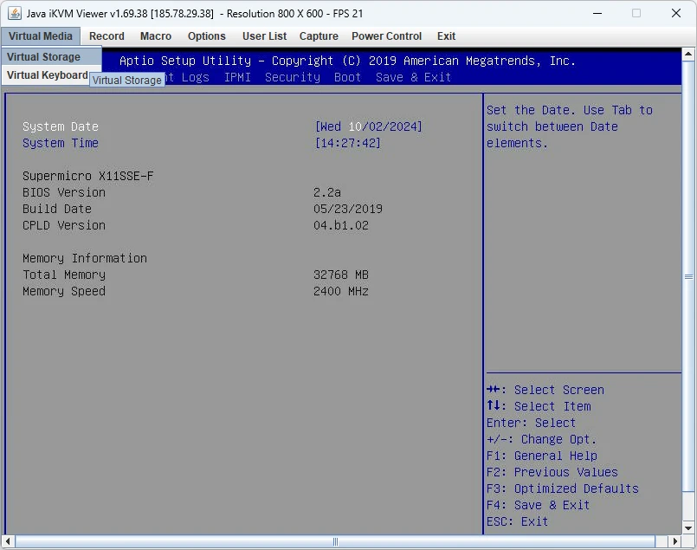Go to the Security BIOS tab
The height and width of the screenshot is (550, 697).
click(x=293, y=77)
